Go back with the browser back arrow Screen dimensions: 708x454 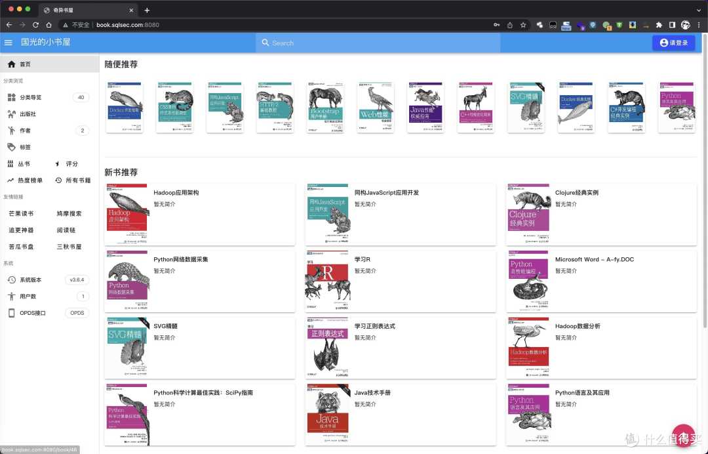coord(9,25)
